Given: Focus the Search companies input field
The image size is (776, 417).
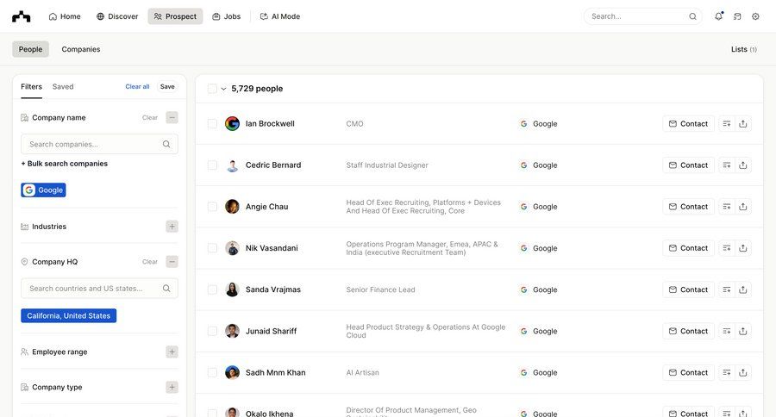Looking at the screenshot, I should [99, 145].
